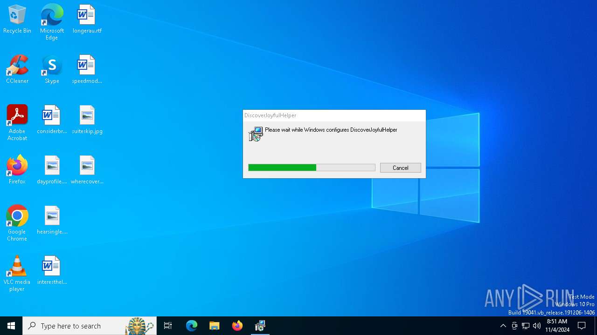Select CCleaner desktop shortcut
Image resolution: width=597 pixels, height=335 pixels.
(17, 70)
